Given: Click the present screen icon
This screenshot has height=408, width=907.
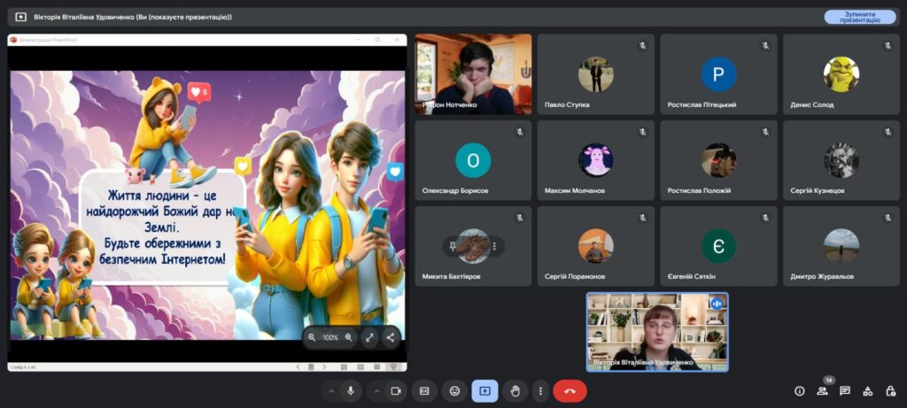Looking at the screenshot, I should [485, 390].
